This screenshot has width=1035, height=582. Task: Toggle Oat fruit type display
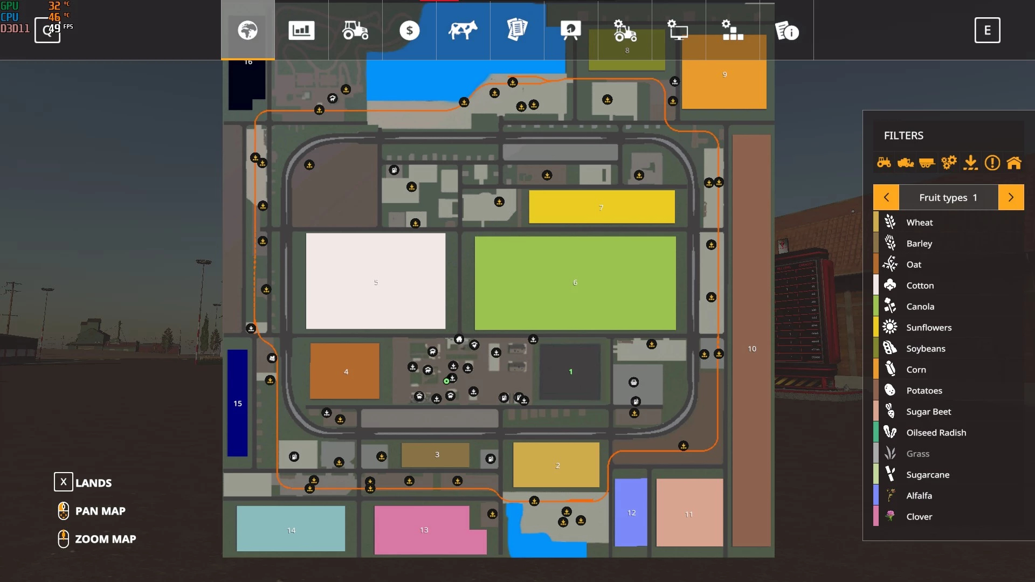[949, 264]
